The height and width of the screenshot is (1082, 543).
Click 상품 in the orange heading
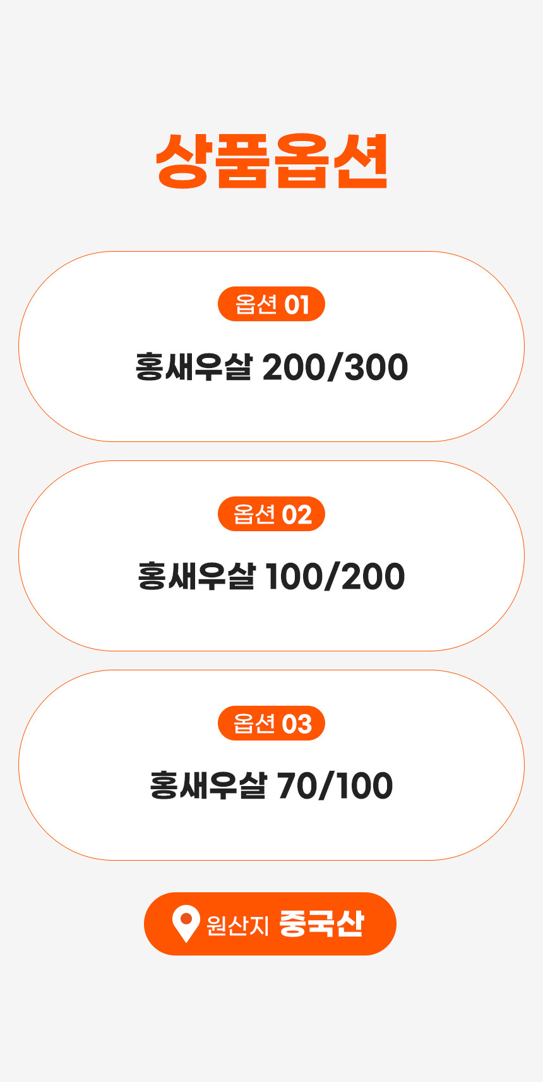tap(212, 161)
